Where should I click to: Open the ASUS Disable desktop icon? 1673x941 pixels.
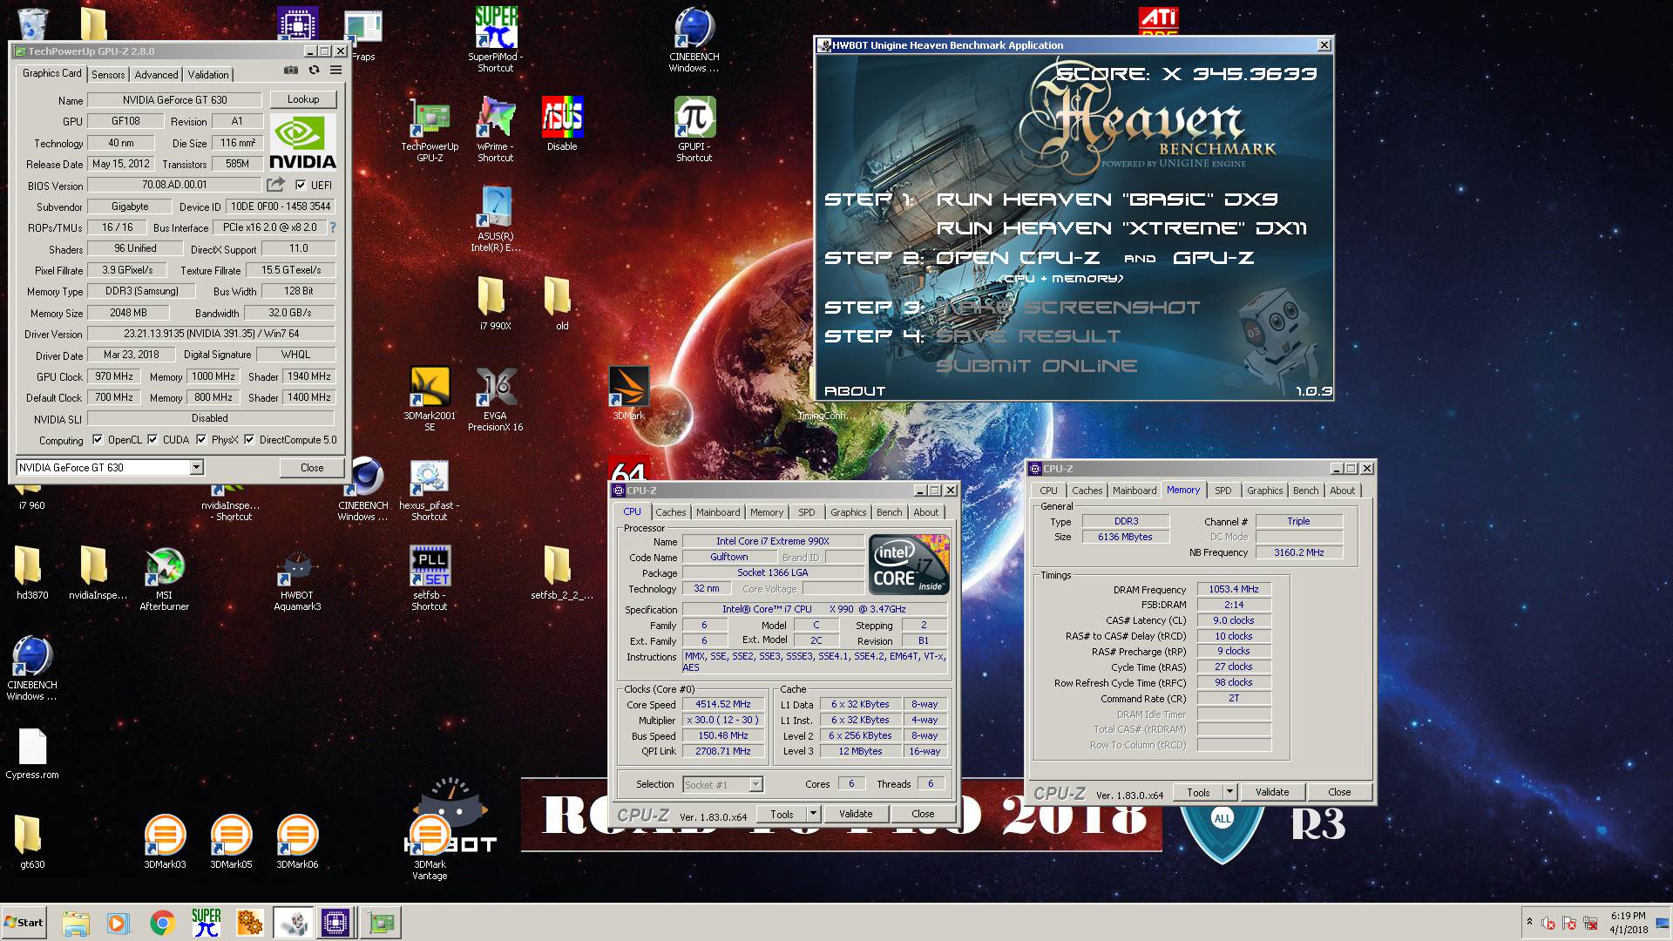point(562,124)
